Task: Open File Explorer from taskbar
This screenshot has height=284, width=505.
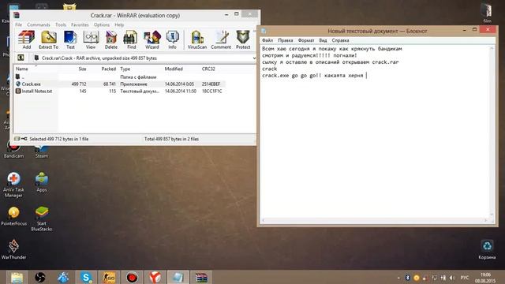Action: [x=17, y=277]
